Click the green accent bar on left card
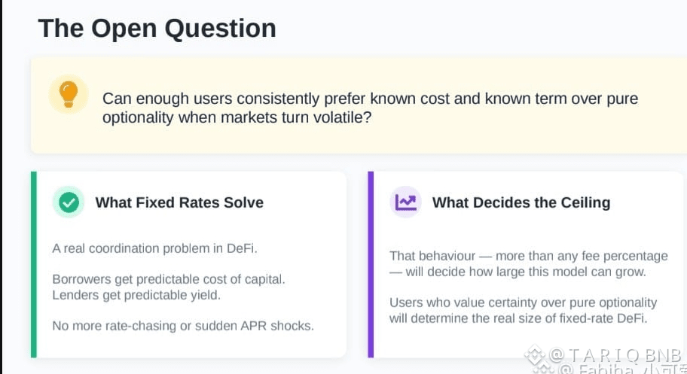Viewport: 687px width, 374px height. click(34, 265)
